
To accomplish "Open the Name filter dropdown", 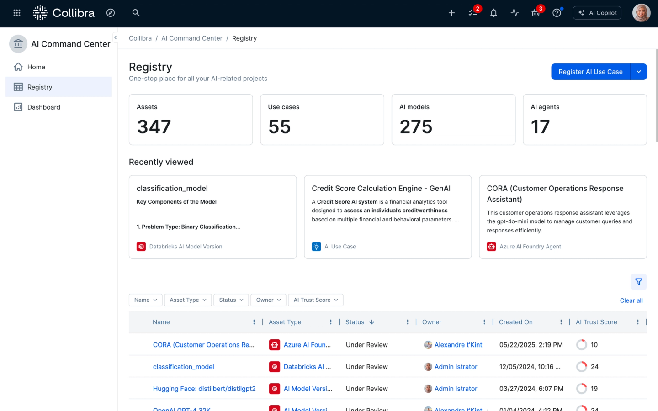I will tap(145, 300).
